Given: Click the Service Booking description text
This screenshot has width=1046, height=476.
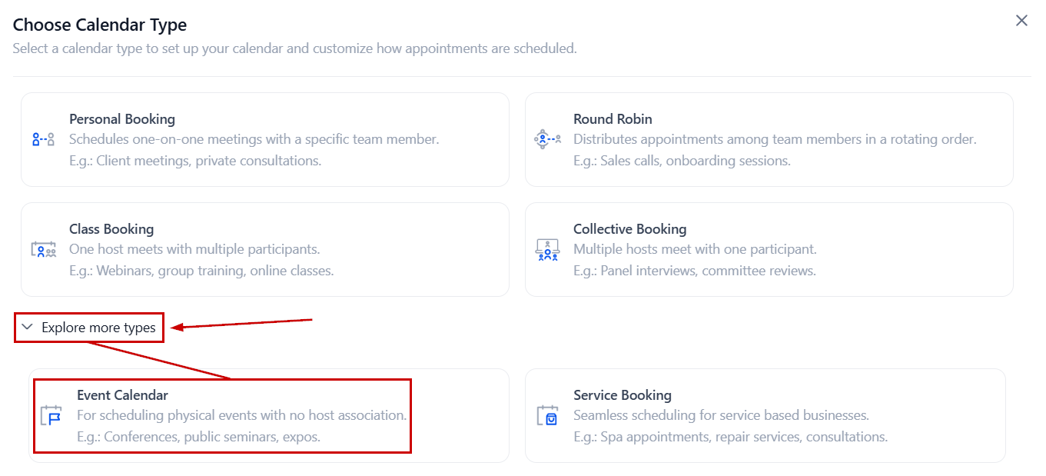Looking at the screenshot, I should pos(721,416).
